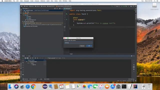
Task: Open the Event Log
Action: (x=131, y=79)
